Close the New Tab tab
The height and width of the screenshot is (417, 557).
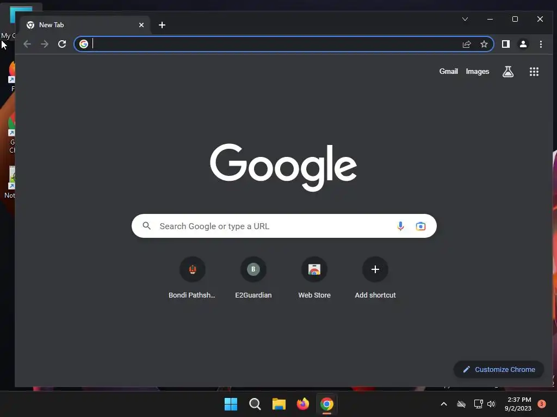tap(141, 25)
